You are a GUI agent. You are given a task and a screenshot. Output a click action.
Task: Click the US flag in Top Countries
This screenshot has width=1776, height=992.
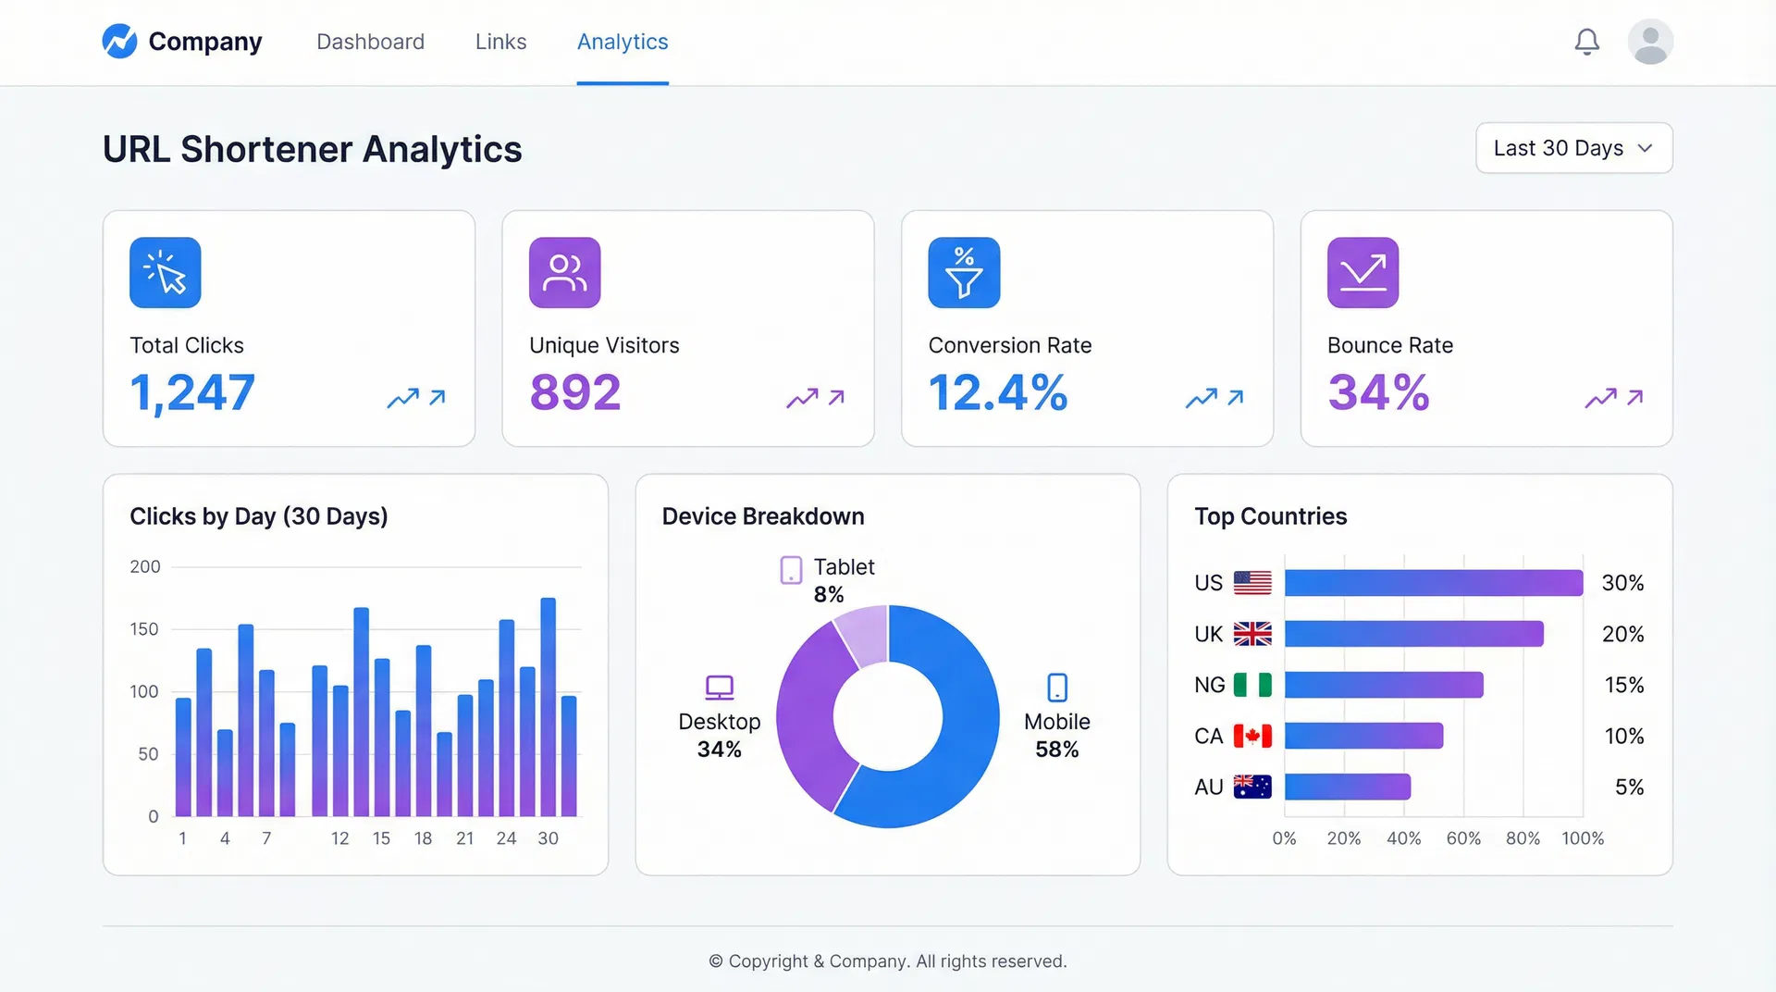point(1252,583)
